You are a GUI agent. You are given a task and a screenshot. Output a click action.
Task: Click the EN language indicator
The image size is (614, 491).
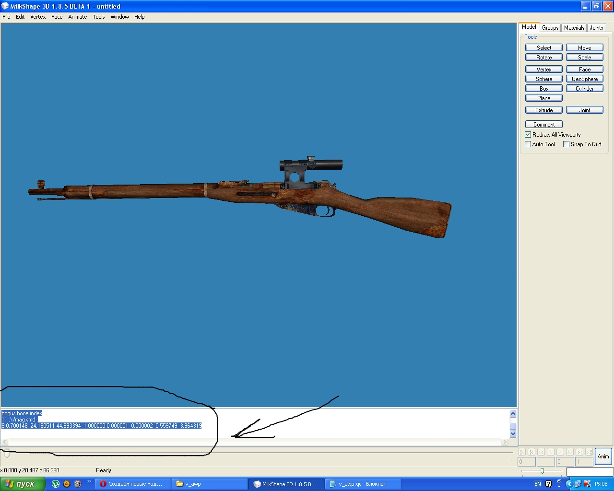point(538,484)
